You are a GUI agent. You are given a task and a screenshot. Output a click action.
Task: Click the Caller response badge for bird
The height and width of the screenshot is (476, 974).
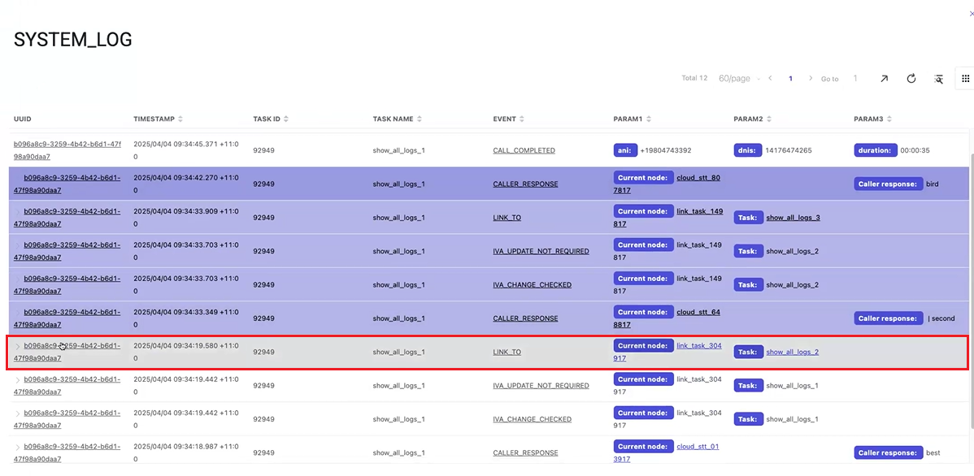coord(889,184)
